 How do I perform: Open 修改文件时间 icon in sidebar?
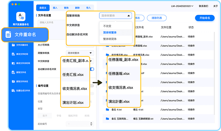[13, 54]
